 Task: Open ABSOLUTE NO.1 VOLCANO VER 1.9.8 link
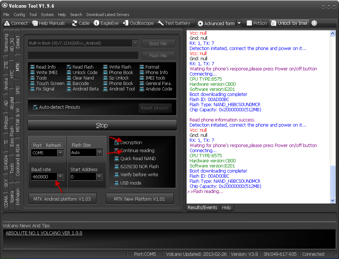tap(44, 233)
